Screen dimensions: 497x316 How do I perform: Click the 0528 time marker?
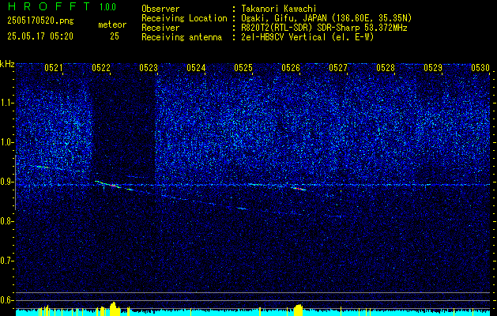click(386, 67)
